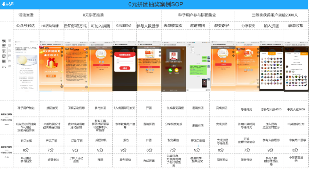Select the 3人成团即可抽奖 cell
The width and height of the screenshot is (310, 169).
click(124, 108)
